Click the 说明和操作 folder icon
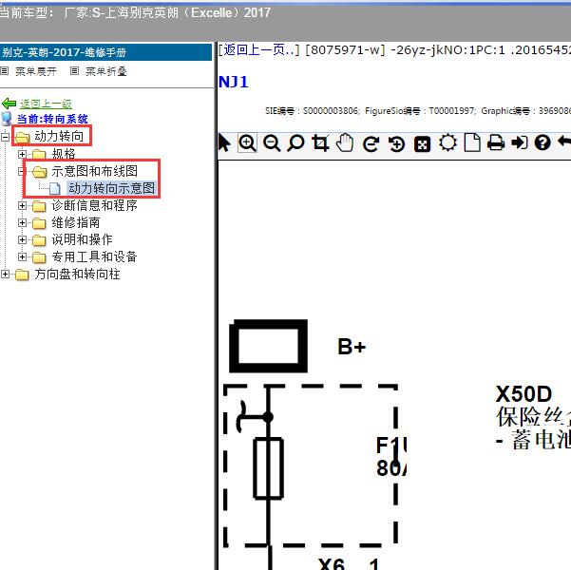This screenshot has width=571, height=570. [39, 240]
